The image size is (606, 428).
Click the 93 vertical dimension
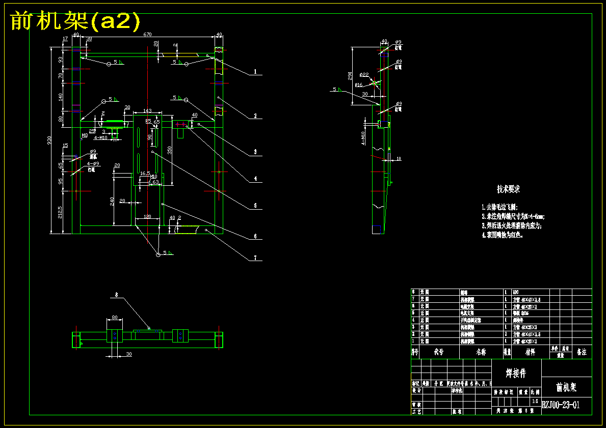60,60
